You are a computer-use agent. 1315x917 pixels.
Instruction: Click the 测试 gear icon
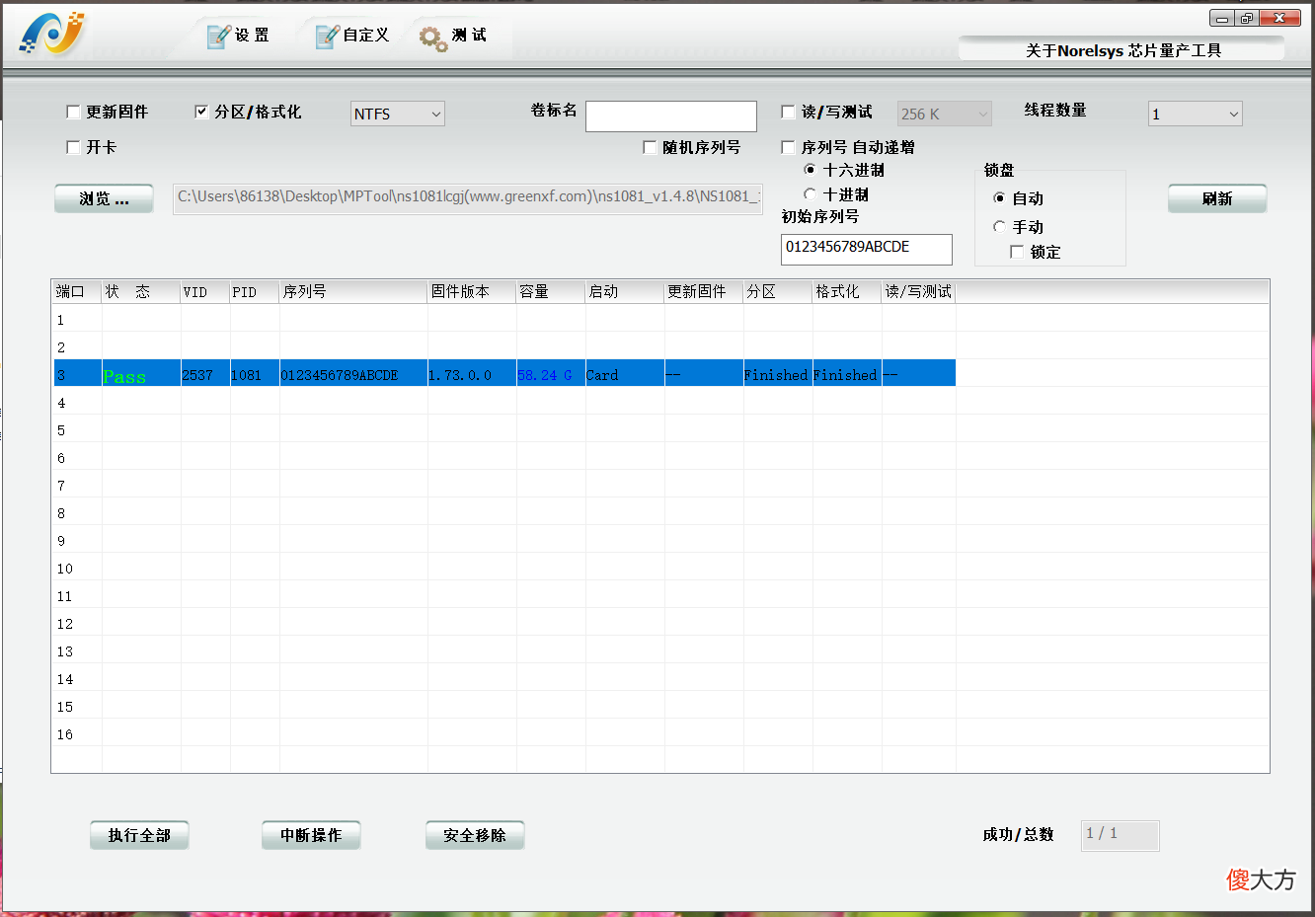(433, 38)
